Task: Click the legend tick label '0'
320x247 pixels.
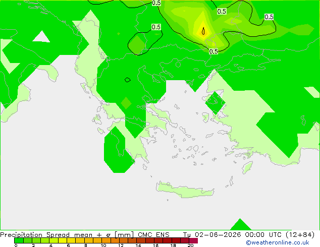Action: pyautogui.click(x=16, y=245)
